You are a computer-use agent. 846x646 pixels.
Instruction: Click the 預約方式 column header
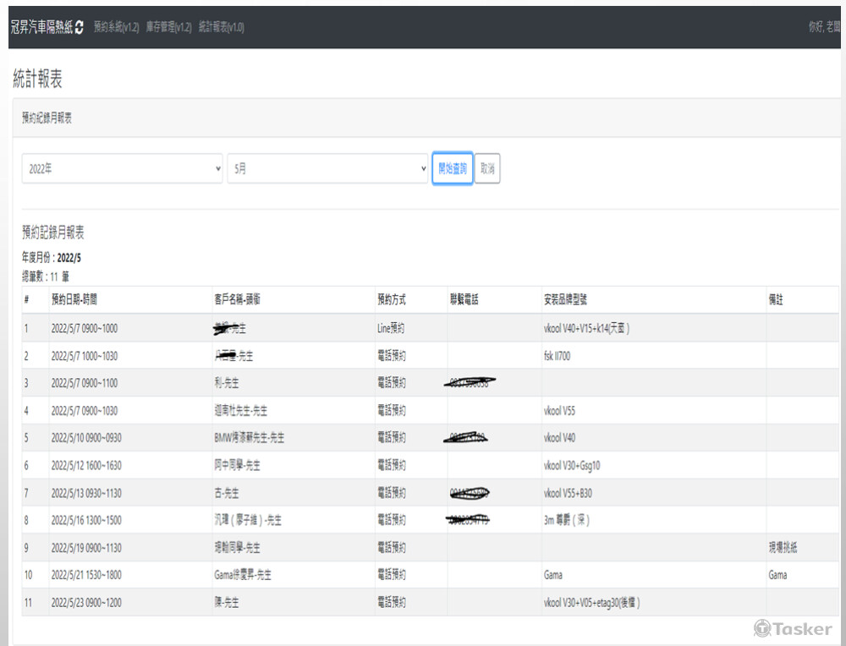click(392, 300)
